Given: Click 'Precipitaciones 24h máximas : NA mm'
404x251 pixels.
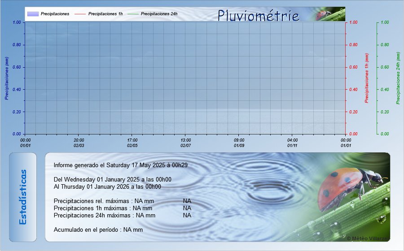Looking at the screenshot, I should tap(104, 215).
